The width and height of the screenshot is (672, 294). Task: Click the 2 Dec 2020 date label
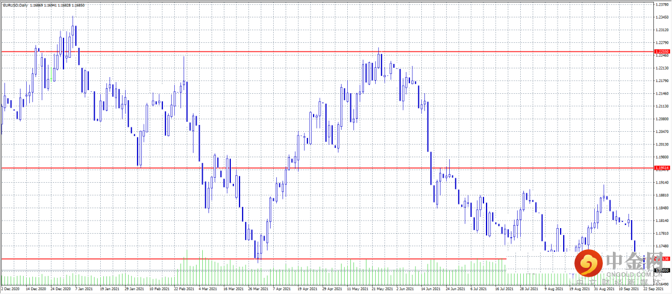tap(10, 289)
